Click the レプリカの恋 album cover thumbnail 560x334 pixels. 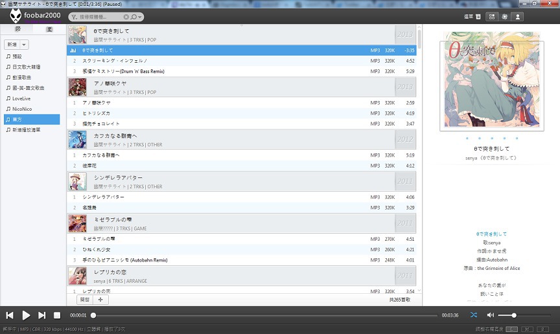(78, 276)
